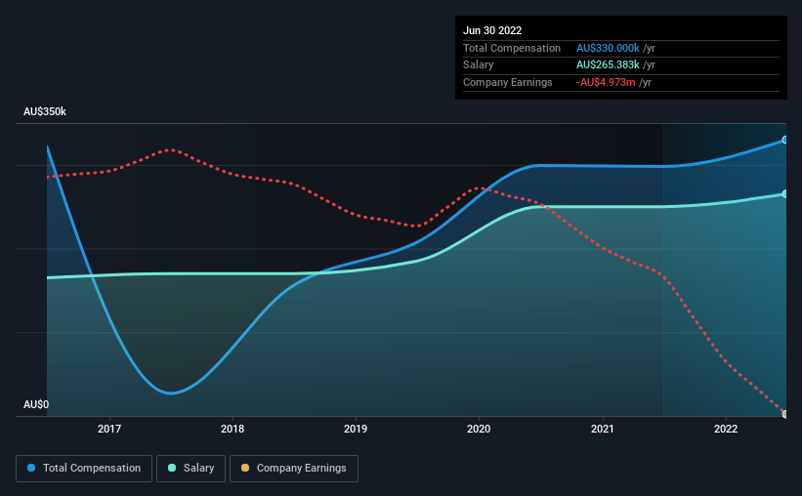Click the AU$350k y-axis label

[45, 111]
